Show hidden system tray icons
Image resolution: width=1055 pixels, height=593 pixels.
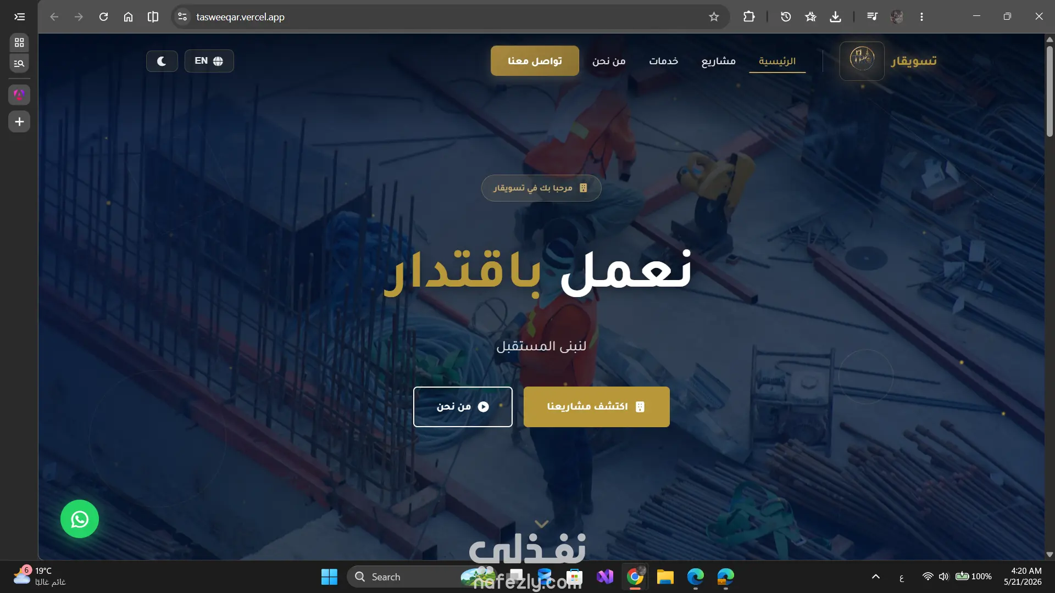coord(876,577)
